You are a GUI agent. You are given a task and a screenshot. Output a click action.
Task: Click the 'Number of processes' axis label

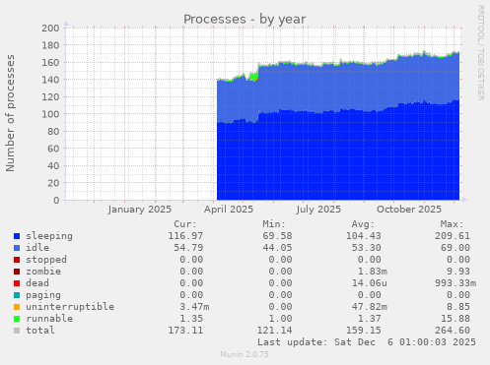pyautogui.click(x=10, y=113)
